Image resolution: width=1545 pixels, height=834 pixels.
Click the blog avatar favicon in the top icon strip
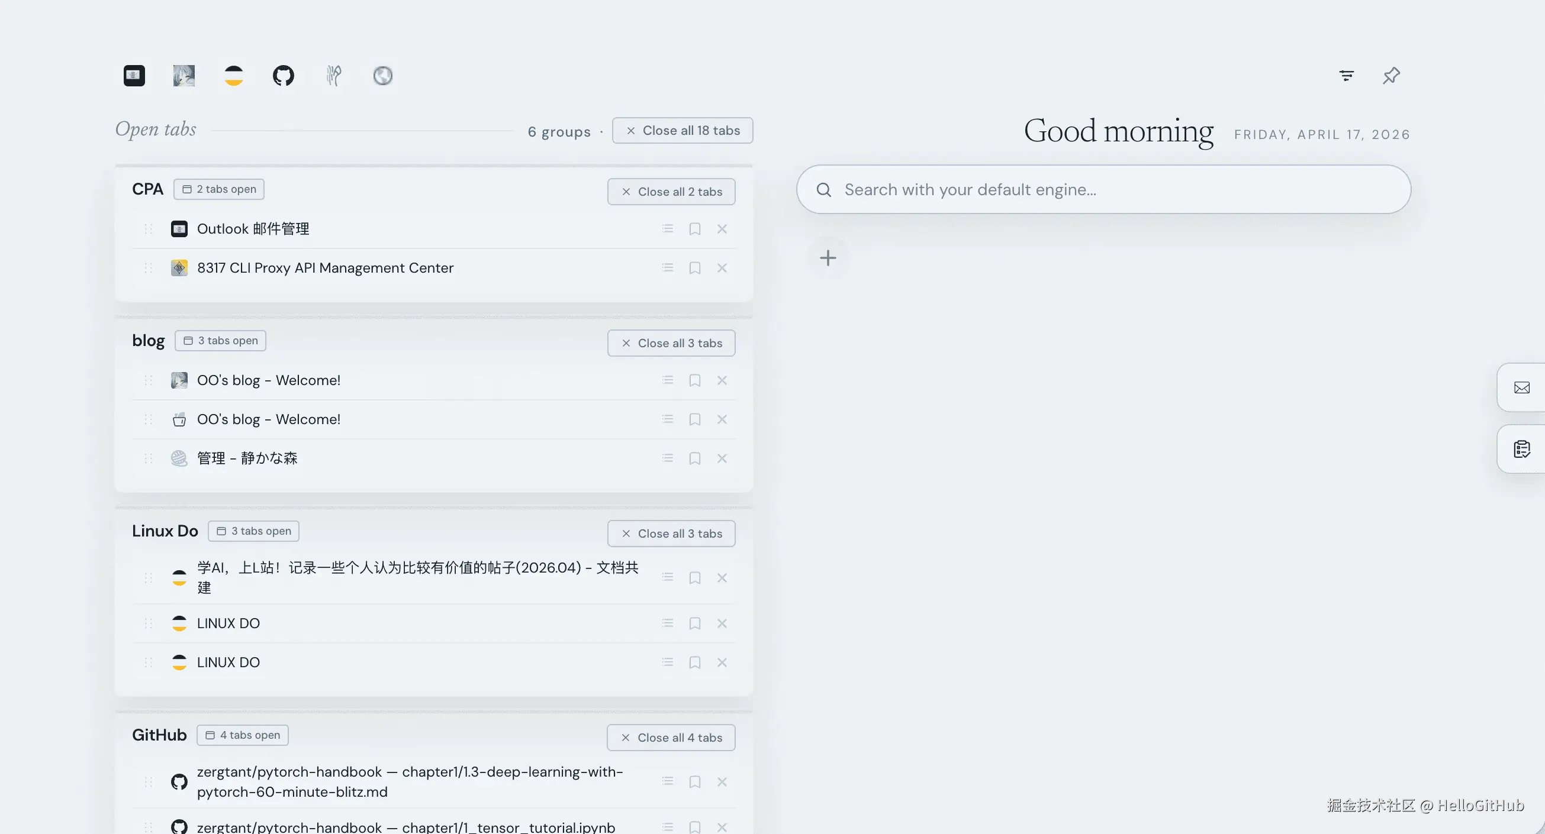tap(184, 76)
